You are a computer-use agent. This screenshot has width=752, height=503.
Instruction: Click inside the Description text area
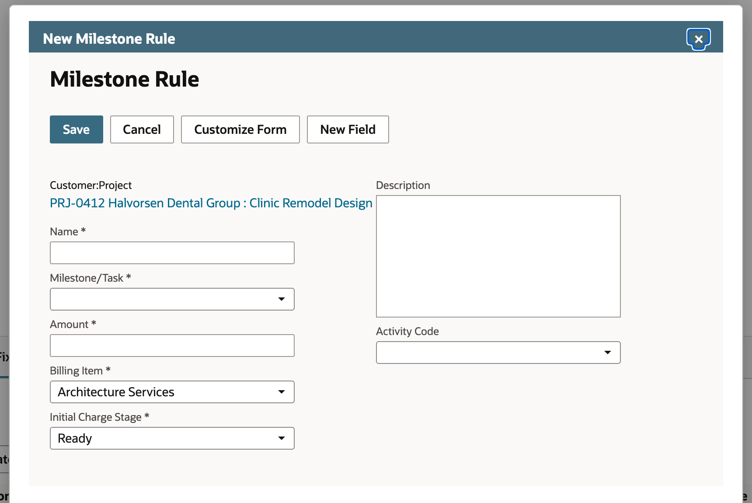[x=498, y=256]
